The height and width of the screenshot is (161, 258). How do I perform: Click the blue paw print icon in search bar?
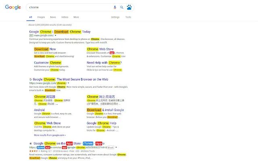[129, 7]
